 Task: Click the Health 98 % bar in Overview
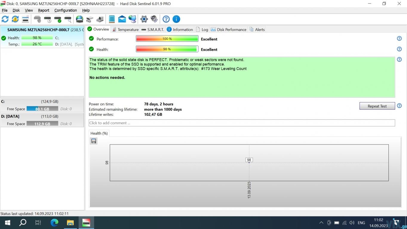[167, 49]
